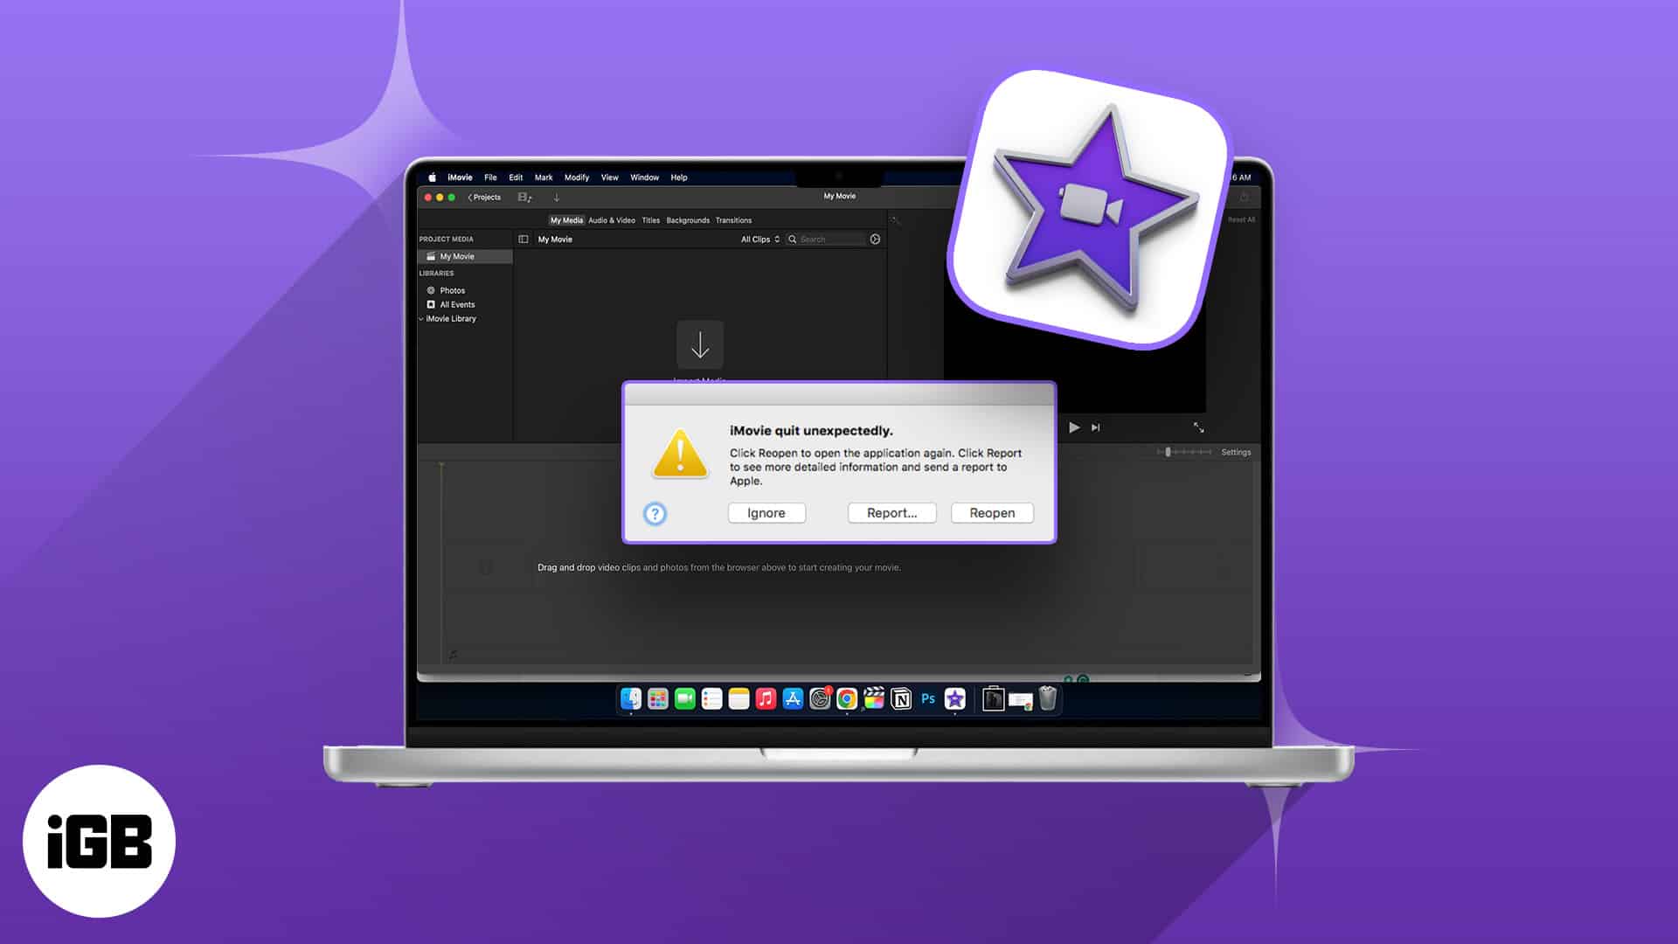The image size is (1678, 944).
Task: Click the Transitions tab in iMovie
Action: click(733, 219)
